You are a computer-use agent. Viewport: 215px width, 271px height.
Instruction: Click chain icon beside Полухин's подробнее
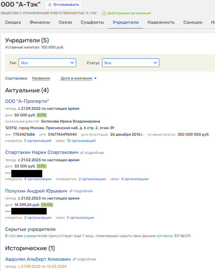(71, 191)
